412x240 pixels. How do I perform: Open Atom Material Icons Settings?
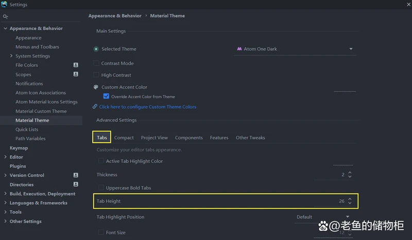point(46,102)
